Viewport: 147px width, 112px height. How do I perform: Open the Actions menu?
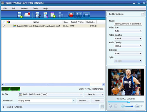(24, 9)
